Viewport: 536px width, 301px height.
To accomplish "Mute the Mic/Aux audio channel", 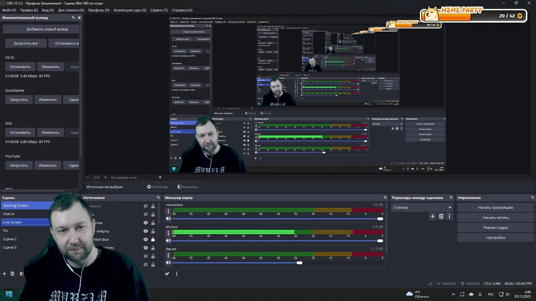I will [168, 240].
